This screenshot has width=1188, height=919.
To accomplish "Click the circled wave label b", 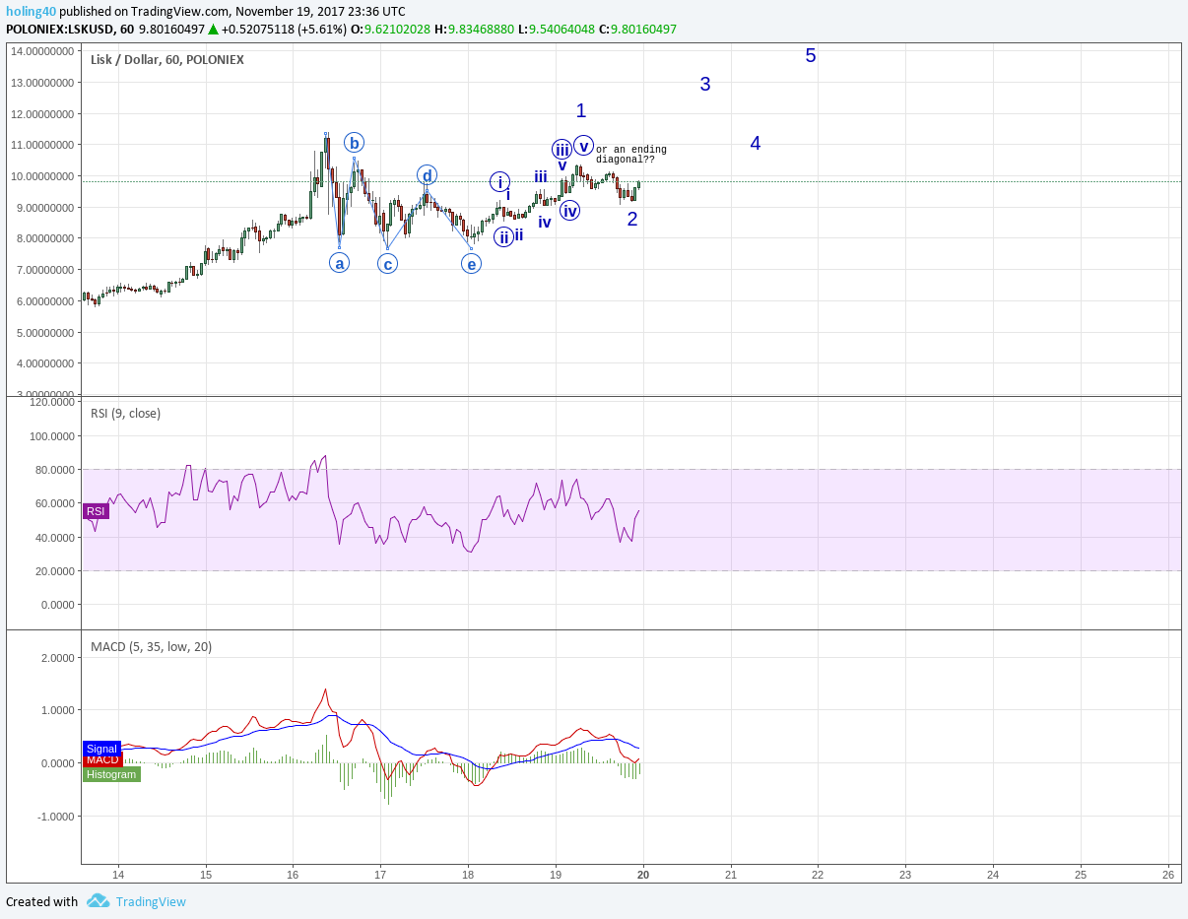I will point(354,143).
